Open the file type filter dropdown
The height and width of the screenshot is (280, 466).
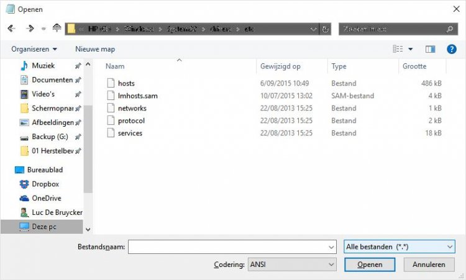(x=399, y=246)
